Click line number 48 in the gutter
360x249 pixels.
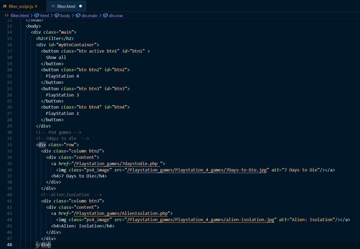pyautogui.click(x=9, y=245)
